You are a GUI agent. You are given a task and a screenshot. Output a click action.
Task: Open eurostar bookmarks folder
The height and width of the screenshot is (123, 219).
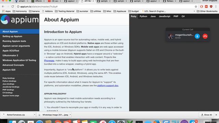pyautogui.click(x=82, y=11)
